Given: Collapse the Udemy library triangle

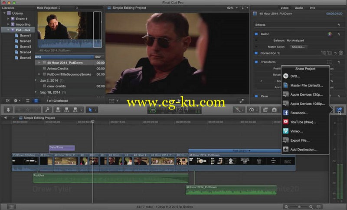Looking at the screenshot, I should point(4,13).
